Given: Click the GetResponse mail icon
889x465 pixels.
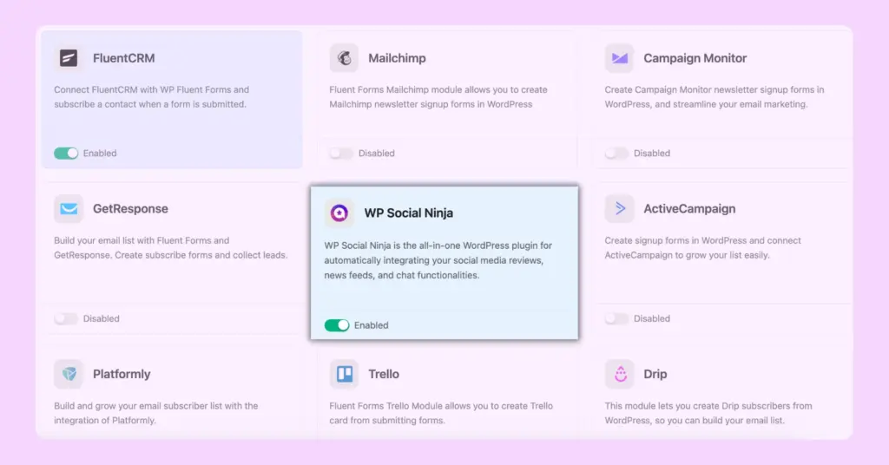Looking at the screenshot, I should (x=69, y=209).
